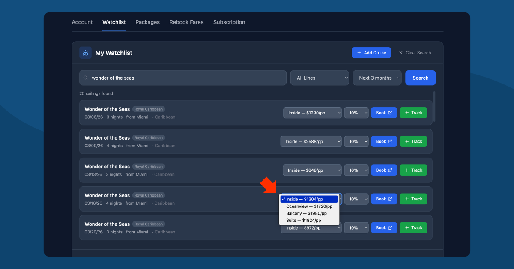The image size is (514, 269).
Task: Click the search magnifier icon in search field
Action: click(x=86, y=78)
